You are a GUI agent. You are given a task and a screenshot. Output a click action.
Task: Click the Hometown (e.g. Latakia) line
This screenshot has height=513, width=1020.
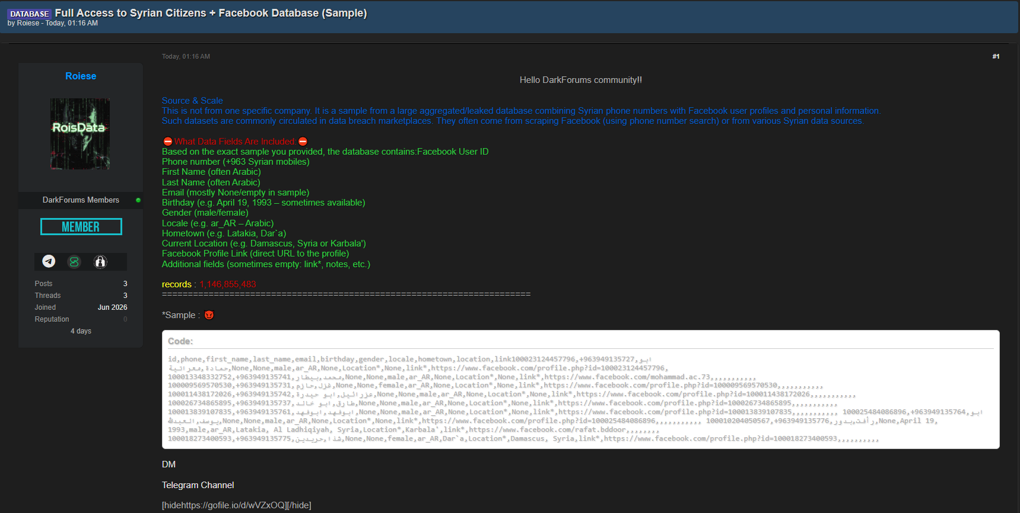click(x=224, y=233)
